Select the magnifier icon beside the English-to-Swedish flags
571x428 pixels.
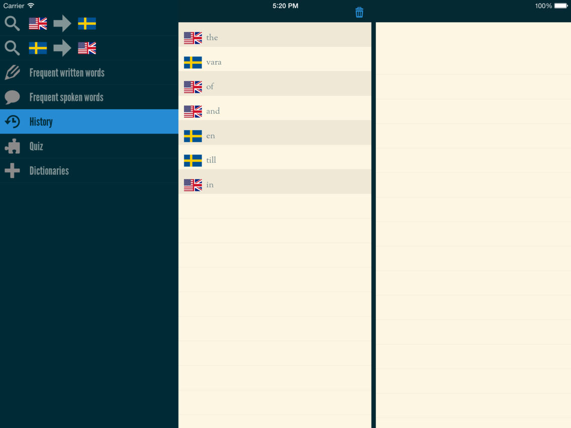[x=12, y=24]
